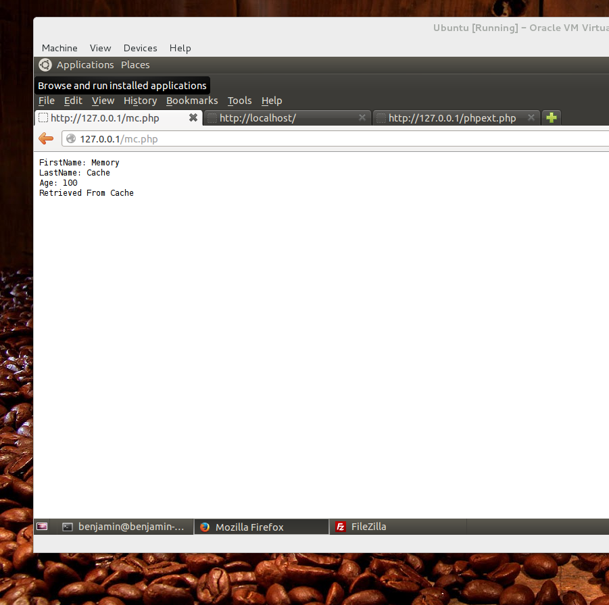Switch to benjamin@benjamin terminal taskbar button
Viewport: 609px width, 605px height.
tap(124, 527)
